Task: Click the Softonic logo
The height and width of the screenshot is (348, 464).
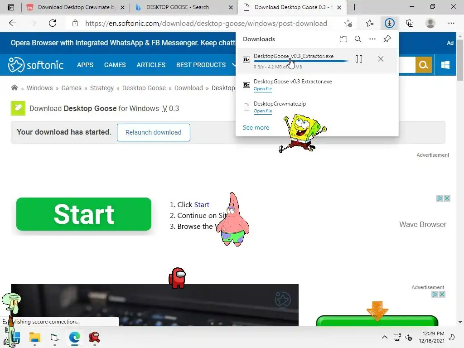Action: [35, 65]
